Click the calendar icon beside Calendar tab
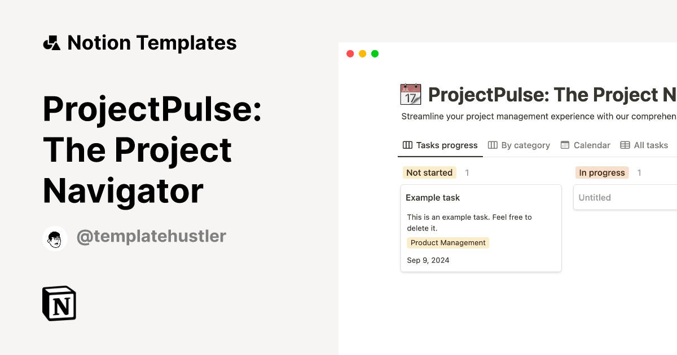 click(564, 145)
